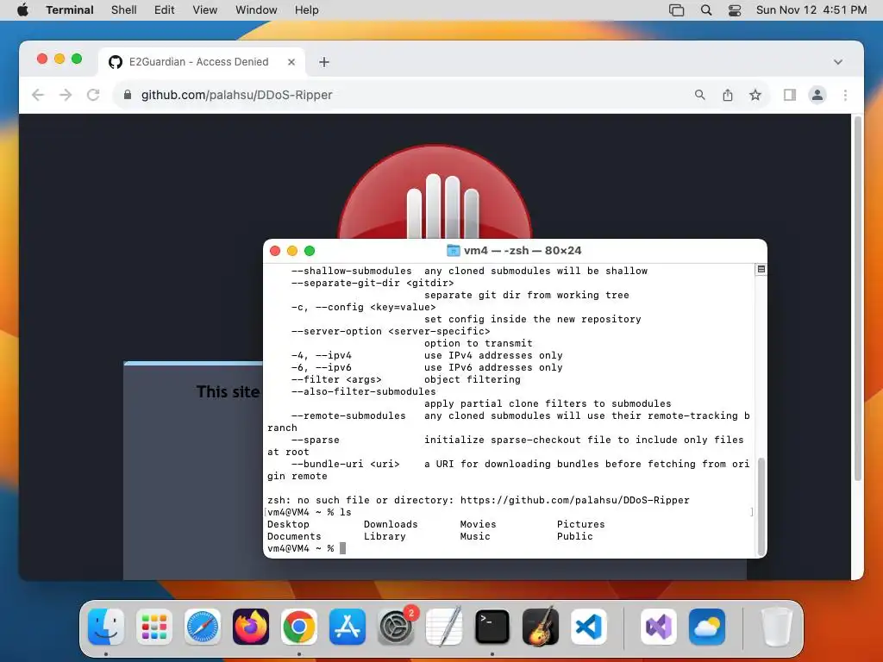Open TextEdit from the dock
The width and height of the screenshot is (883, 662).
pyautogui.click(x=444, y=627)
